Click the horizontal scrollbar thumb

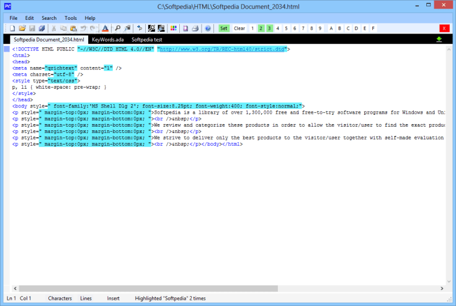(x=148, y=288)
